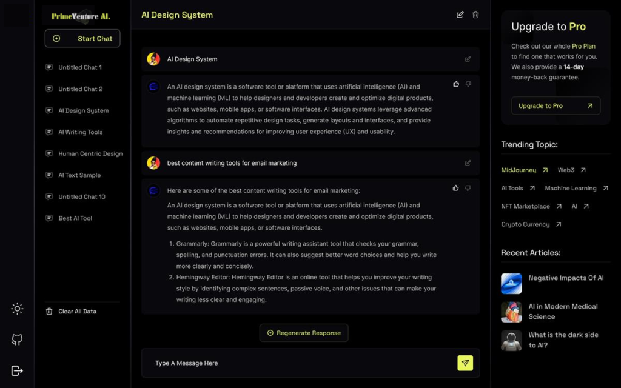Screen dimensions: 621x388
Task: Click the edit chat title pencil icon
Action: 460,15
